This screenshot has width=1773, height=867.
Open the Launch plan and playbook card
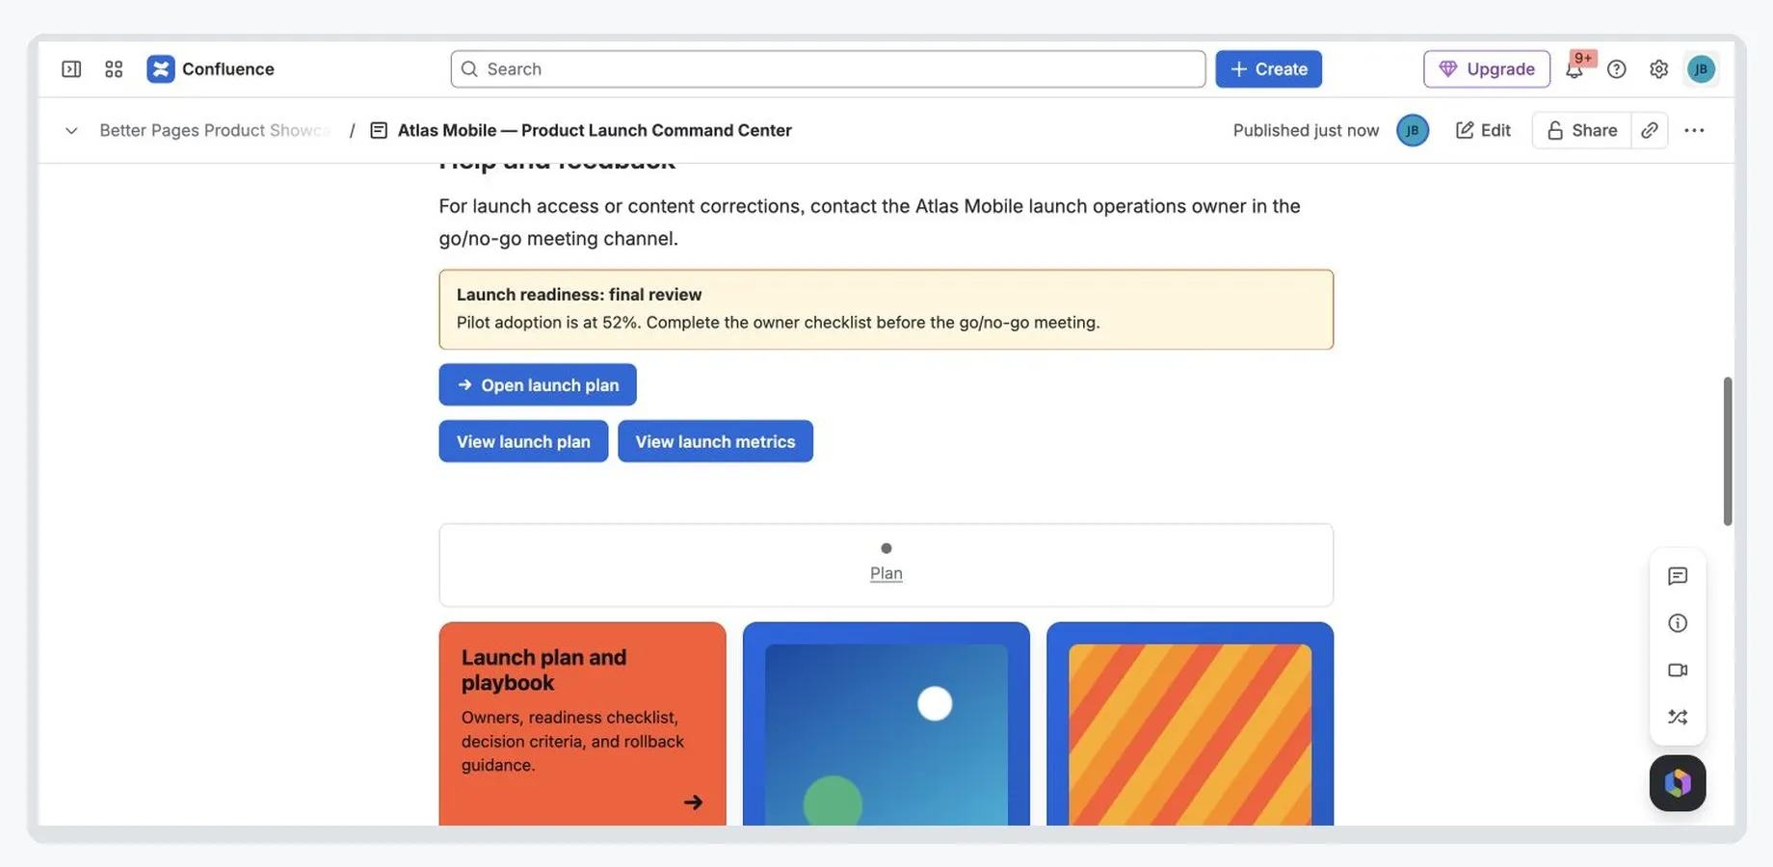pos(582,723)
